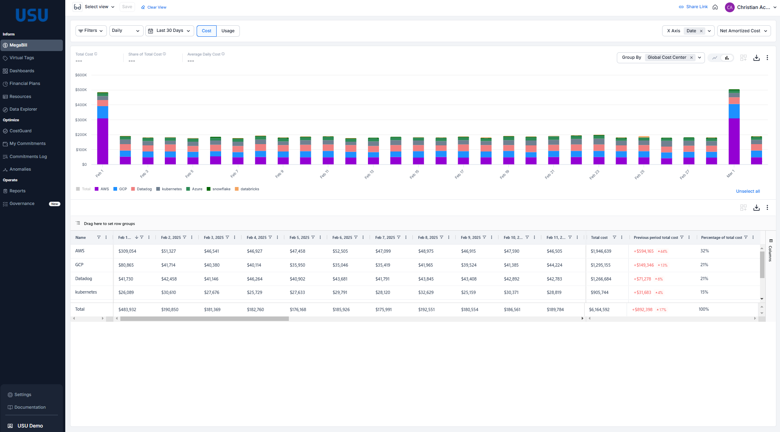The image size is (780, 432).
Task: Open table more options menu
Action: [767, 207]
